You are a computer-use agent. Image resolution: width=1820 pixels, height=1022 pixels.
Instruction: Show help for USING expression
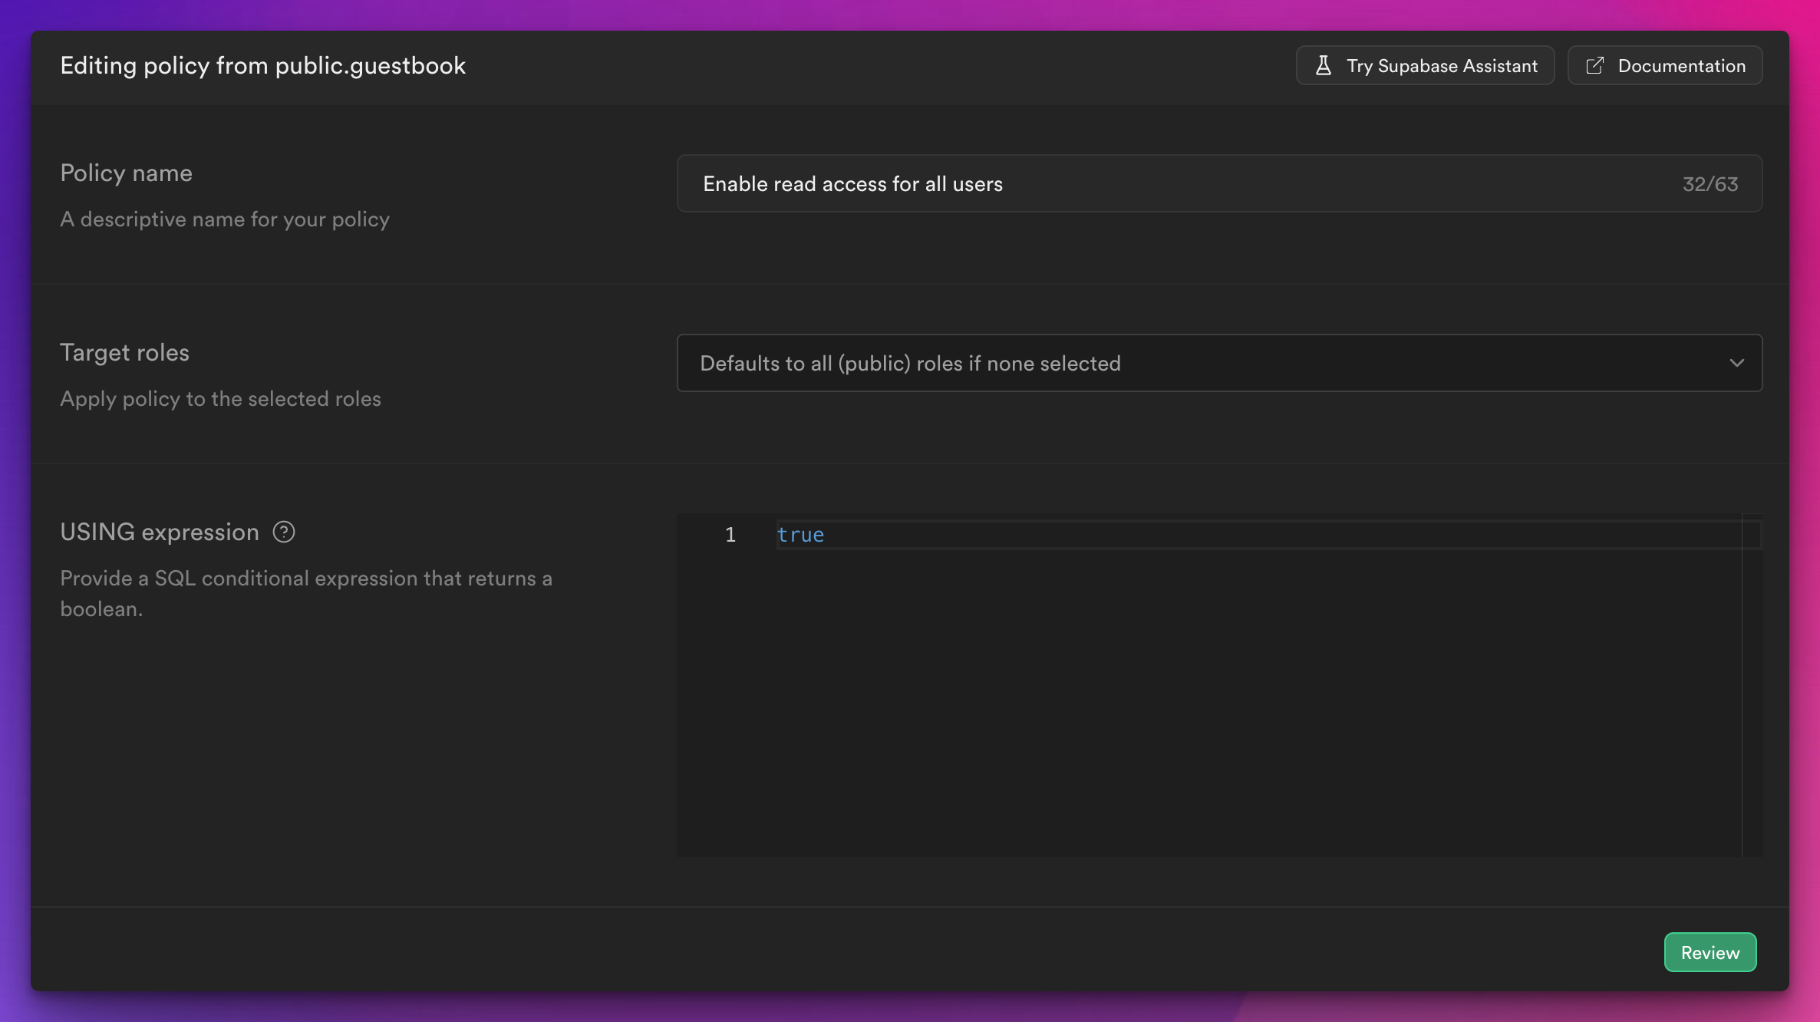coord(284,532)
